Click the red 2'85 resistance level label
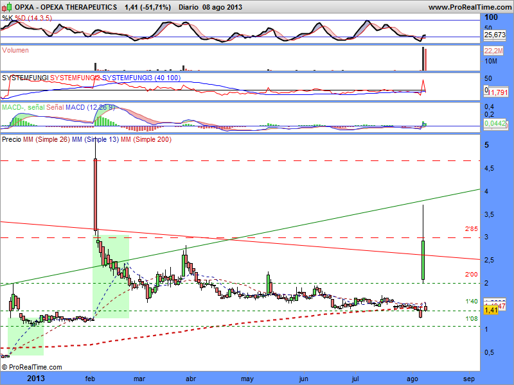The height and width of the screenshot is (385, 514). (x=472, y=229)
